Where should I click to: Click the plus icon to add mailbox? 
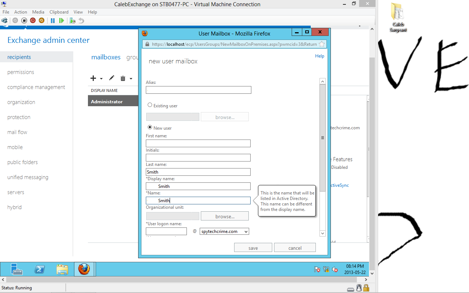[x=93, y=78]
